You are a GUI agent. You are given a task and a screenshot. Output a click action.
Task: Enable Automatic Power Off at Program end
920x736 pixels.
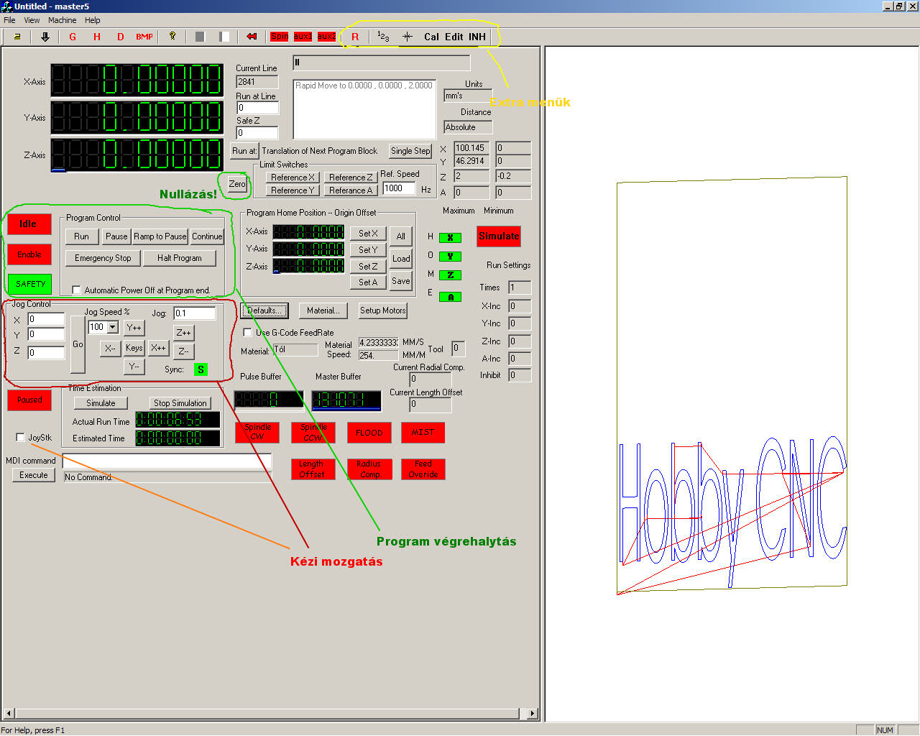tap(76, 290)
